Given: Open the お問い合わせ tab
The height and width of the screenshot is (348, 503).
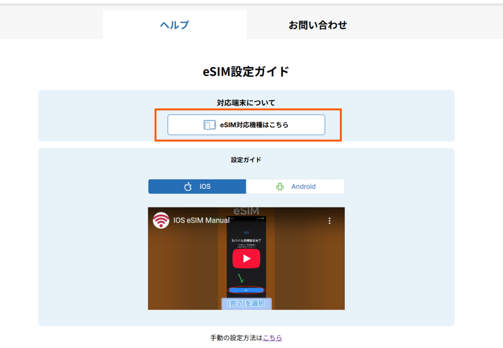Looking at the screenshot, I should [x=318, y=25].
